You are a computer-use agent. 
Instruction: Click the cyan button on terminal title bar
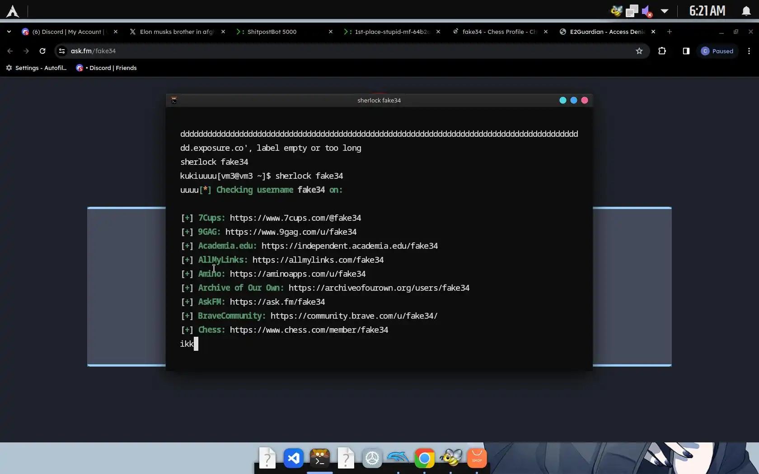click(563, 100)
